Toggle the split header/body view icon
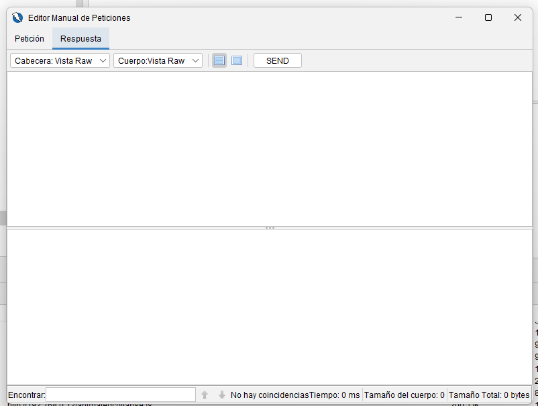538x406 pixels. pos(219,60)
